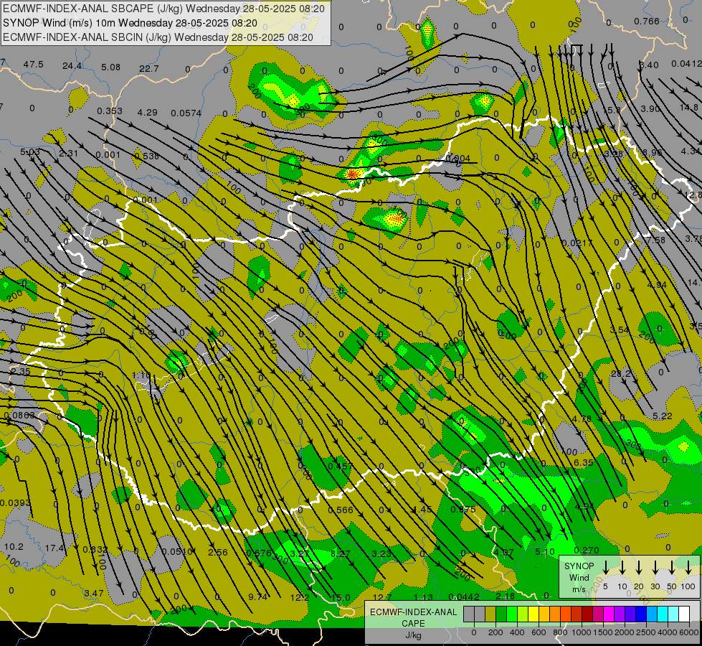Click the wind legend arrow above 5
702x646 pixels.
[606, 568]
